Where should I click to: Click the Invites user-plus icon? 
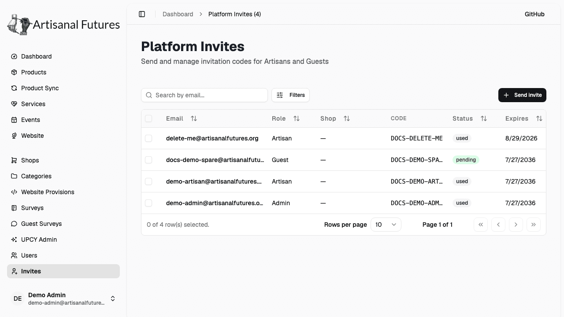pyautogui.click(x=14, y=271)
